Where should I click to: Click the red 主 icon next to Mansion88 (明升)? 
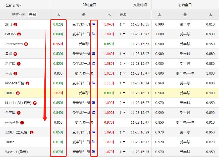[x=35, y=103]
